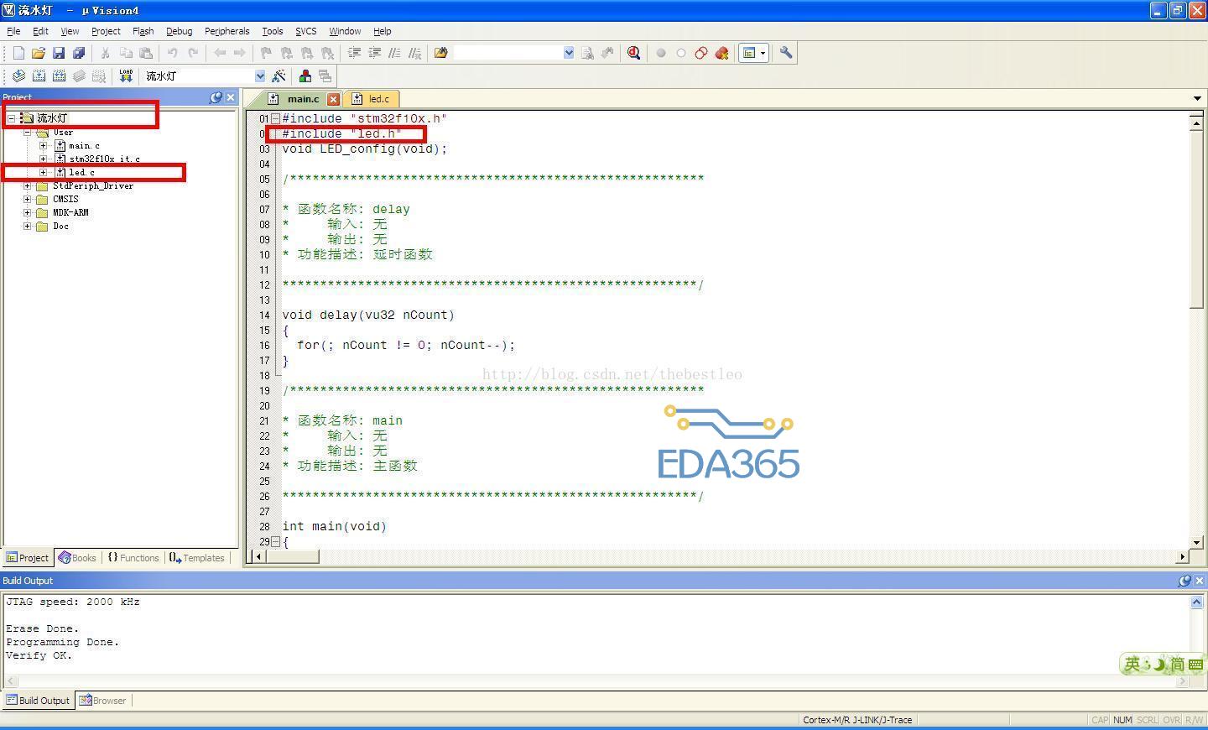Click the Save file icon

[59, 53]
